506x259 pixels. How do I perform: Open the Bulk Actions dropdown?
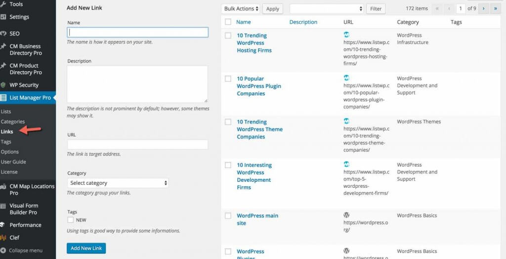coord(241,8)
